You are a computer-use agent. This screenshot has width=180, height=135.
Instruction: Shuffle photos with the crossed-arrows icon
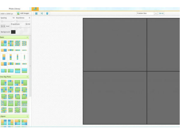click(x=42, y=13)
